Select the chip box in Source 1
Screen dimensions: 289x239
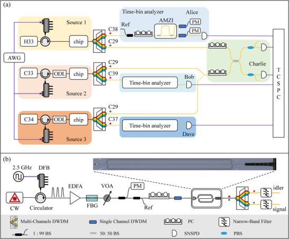pos(78,41)
